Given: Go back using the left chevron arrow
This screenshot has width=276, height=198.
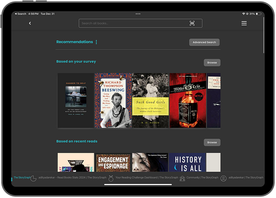Looking at the screenshot, I should pos(30,23).
